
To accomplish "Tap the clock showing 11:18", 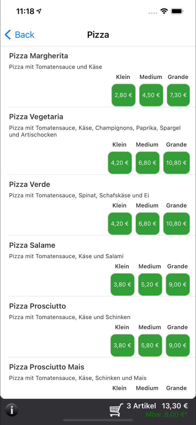I will [25, 11].
